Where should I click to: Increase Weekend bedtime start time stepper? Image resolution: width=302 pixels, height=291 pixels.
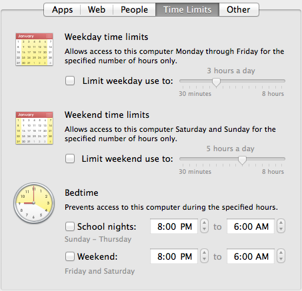pyautogui.click(x=204, y=253)
